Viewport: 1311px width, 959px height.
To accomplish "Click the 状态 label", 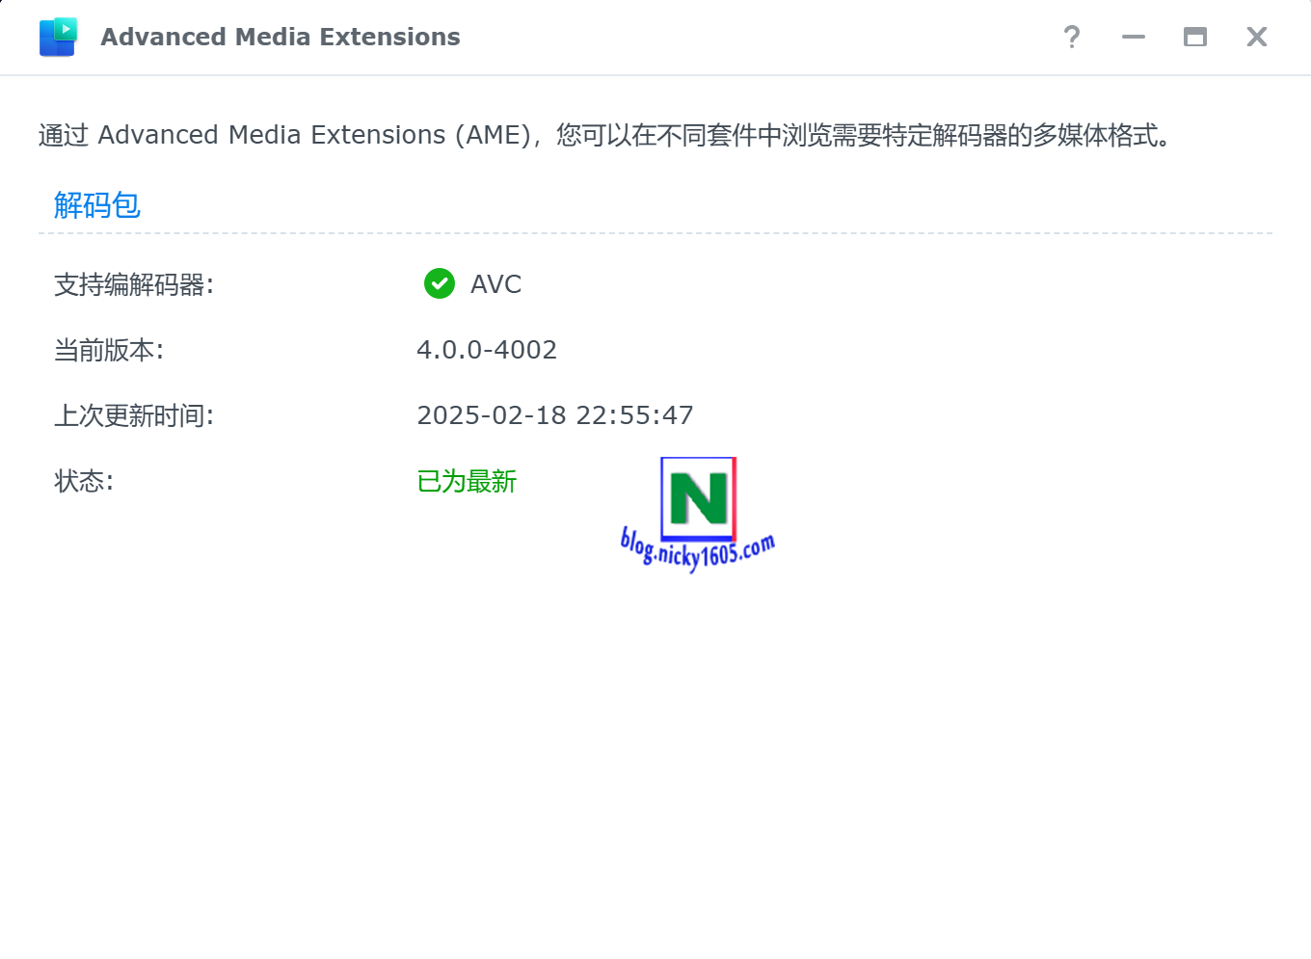I will [x=84, y=481].
